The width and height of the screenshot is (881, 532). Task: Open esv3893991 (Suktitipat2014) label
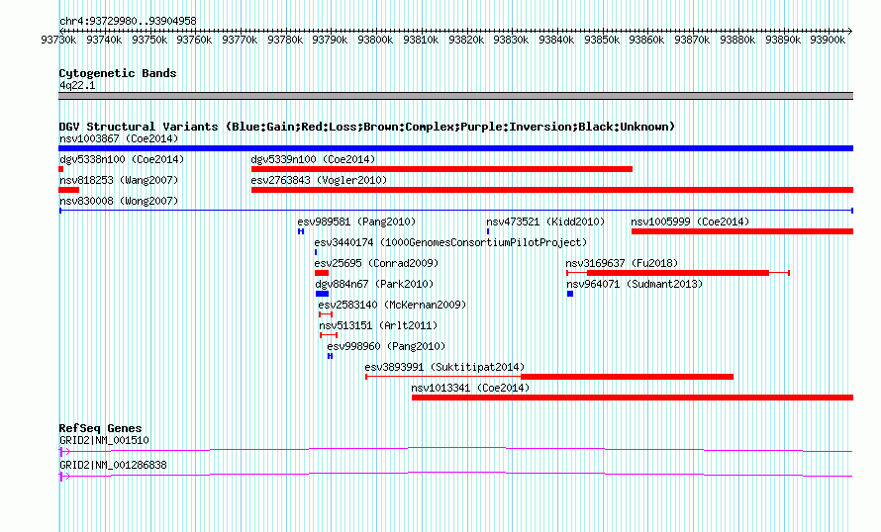tap(444, 367)
